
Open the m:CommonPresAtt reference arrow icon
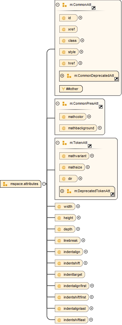click(101, 107)
